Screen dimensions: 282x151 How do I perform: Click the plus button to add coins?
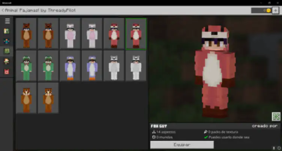275,10
